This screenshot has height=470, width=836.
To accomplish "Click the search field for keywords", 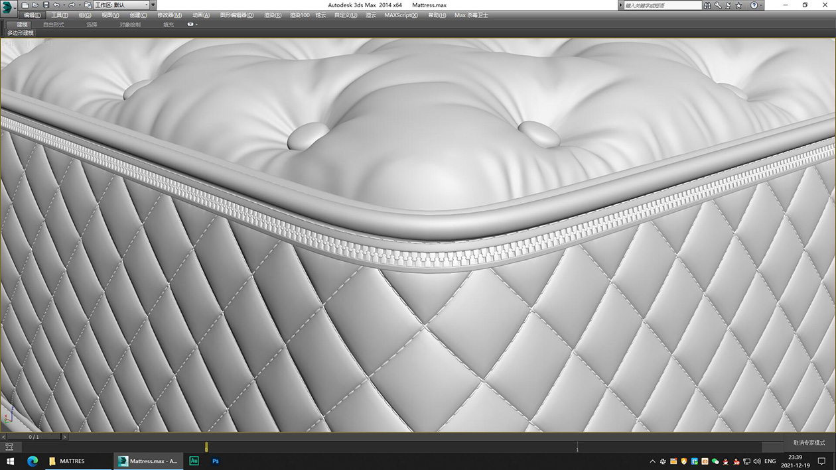I will point(663,5).
